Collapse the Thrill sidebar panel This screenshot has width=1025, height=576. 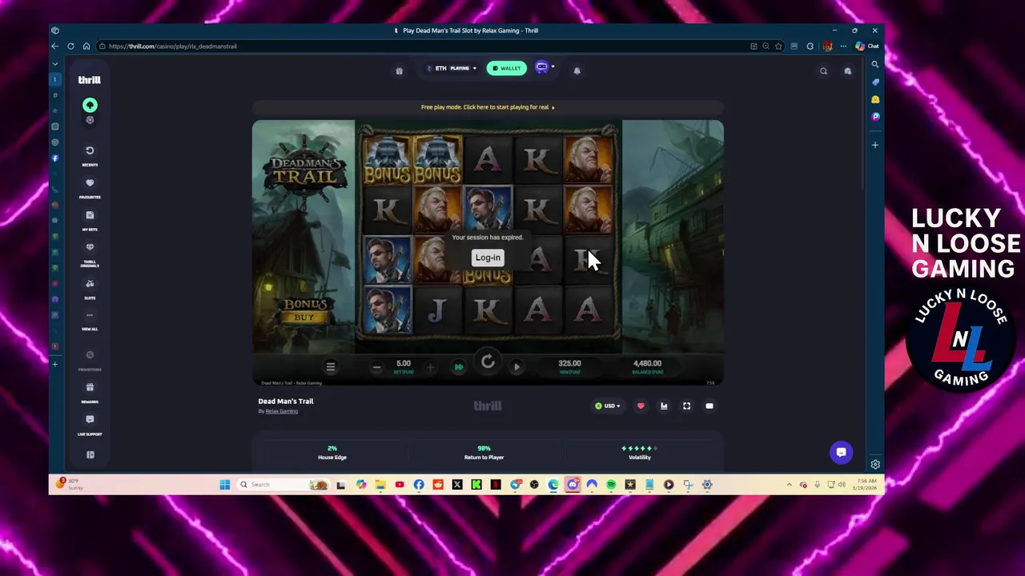pos(90,454)
